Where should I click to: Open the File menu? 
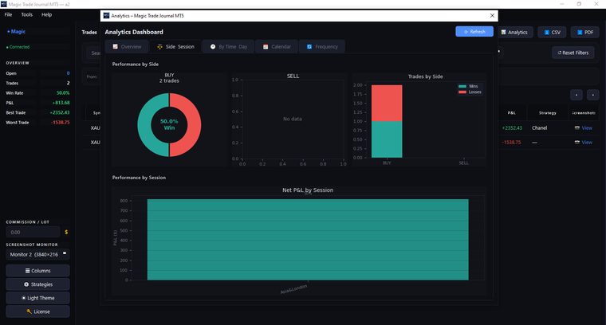[x=8, y=14]
